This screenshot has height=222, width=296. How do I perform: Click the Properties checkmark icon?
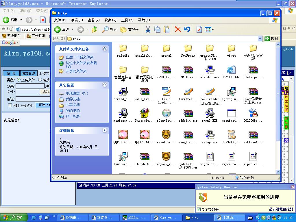click(x=199, y=29)
